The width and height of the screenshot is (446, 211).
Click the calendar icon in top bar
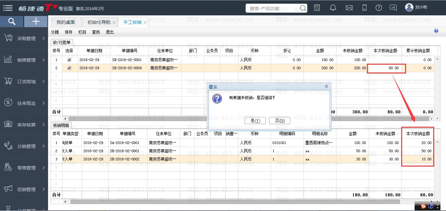317,8
